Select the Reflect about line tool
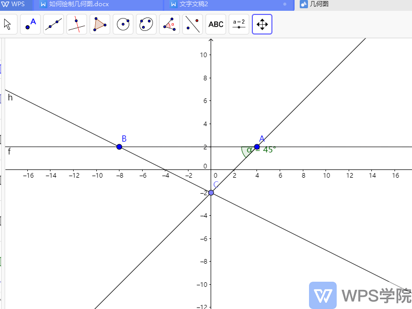Viewport: 412px width, 309px height. point(193,24)
